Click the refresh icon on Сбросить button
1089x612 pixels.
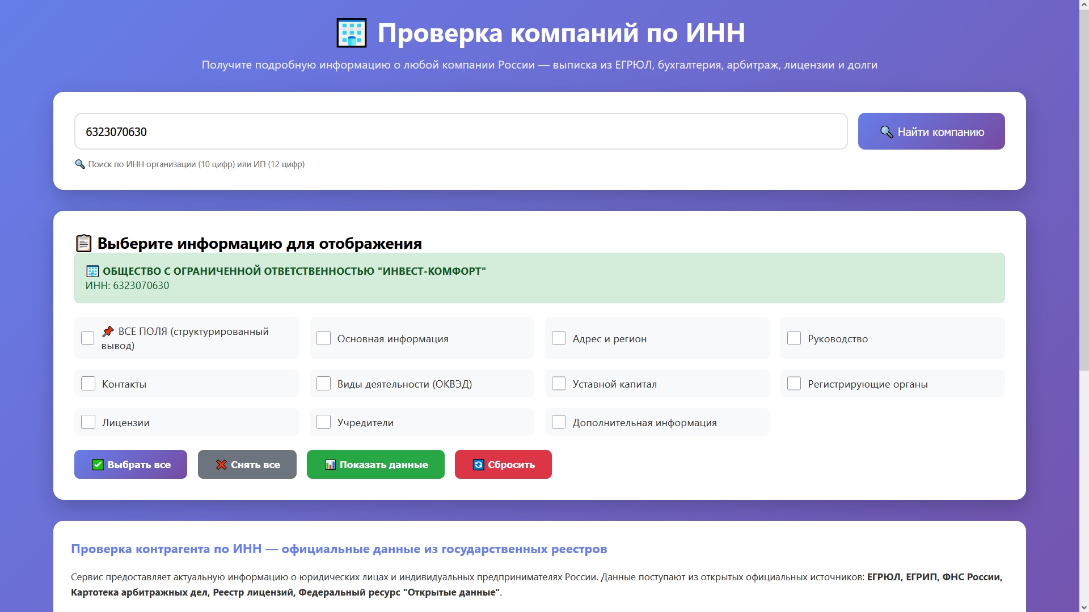point(478,465)
